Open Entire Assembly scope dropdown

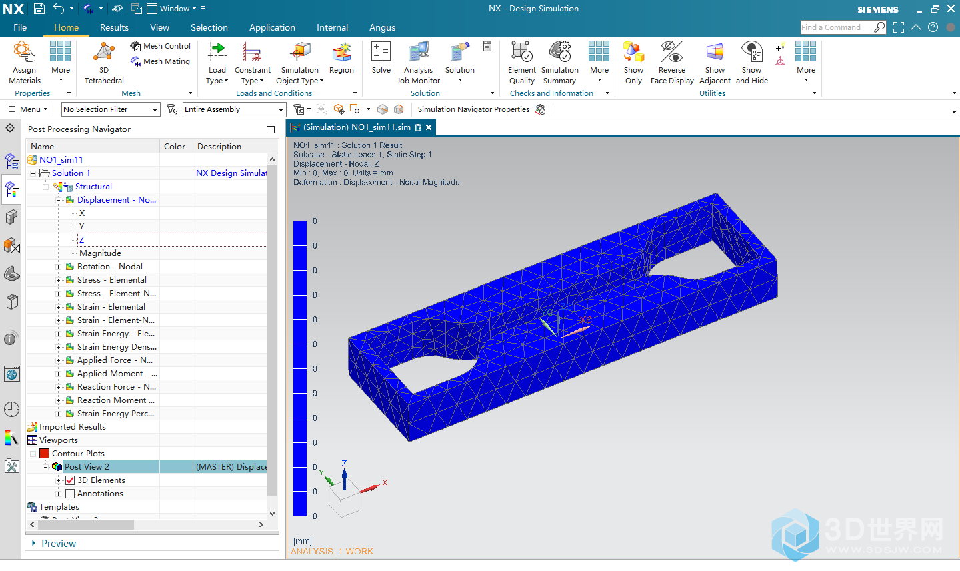click(x=235, y=109)
